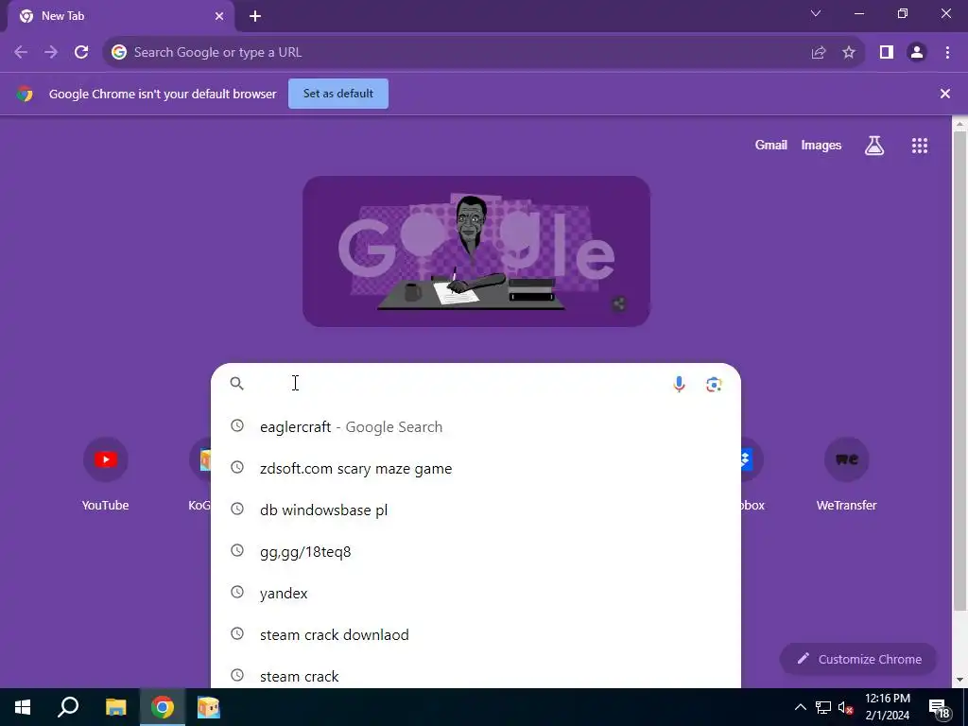This screenshot has width=968, height=726.
Task: Click the magnifier icon in search box
Action: coord(236,384)
